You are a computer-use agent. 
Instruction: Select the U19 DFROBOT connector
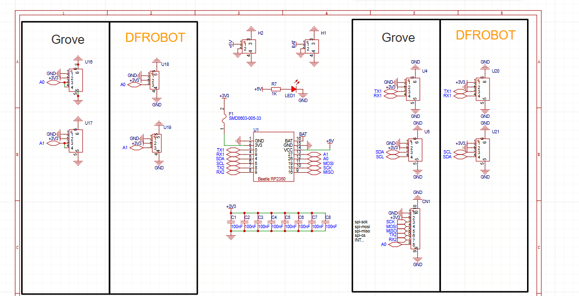pos(157,143)
